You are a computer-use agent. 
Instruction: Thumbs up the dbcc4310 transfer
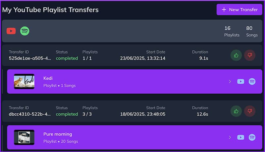coord(236,111)
